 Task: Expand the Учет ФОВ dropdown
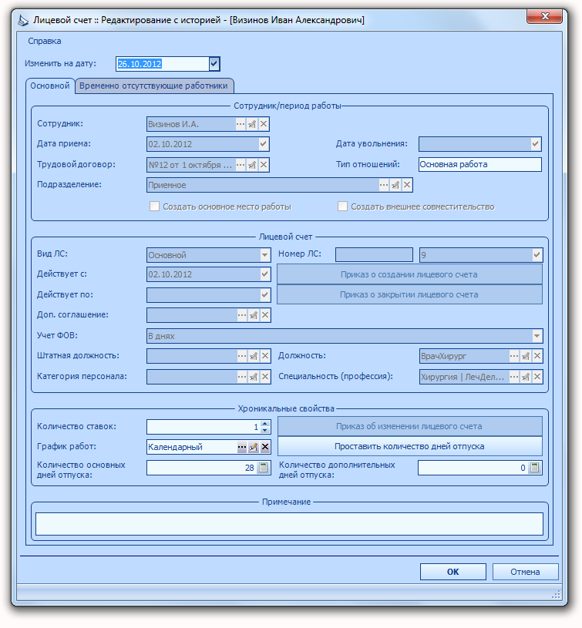(537, 336)
